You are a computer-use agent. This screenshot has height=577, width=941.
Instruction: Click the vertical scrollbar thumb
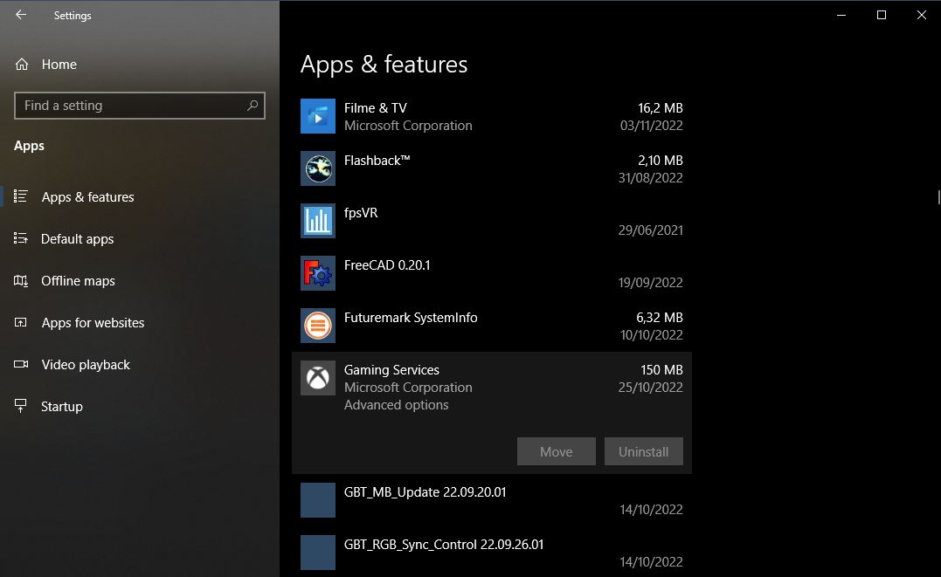point(938,197)
